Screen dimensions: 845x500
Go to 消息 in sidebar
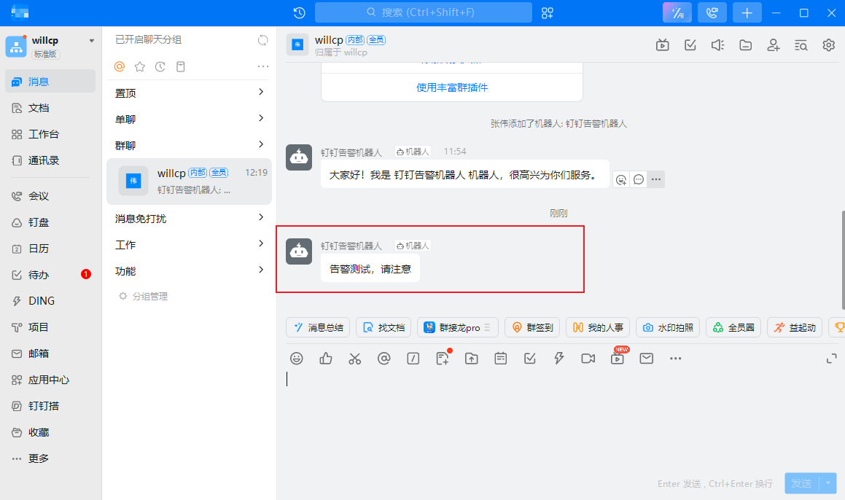[x=50, y=82]
